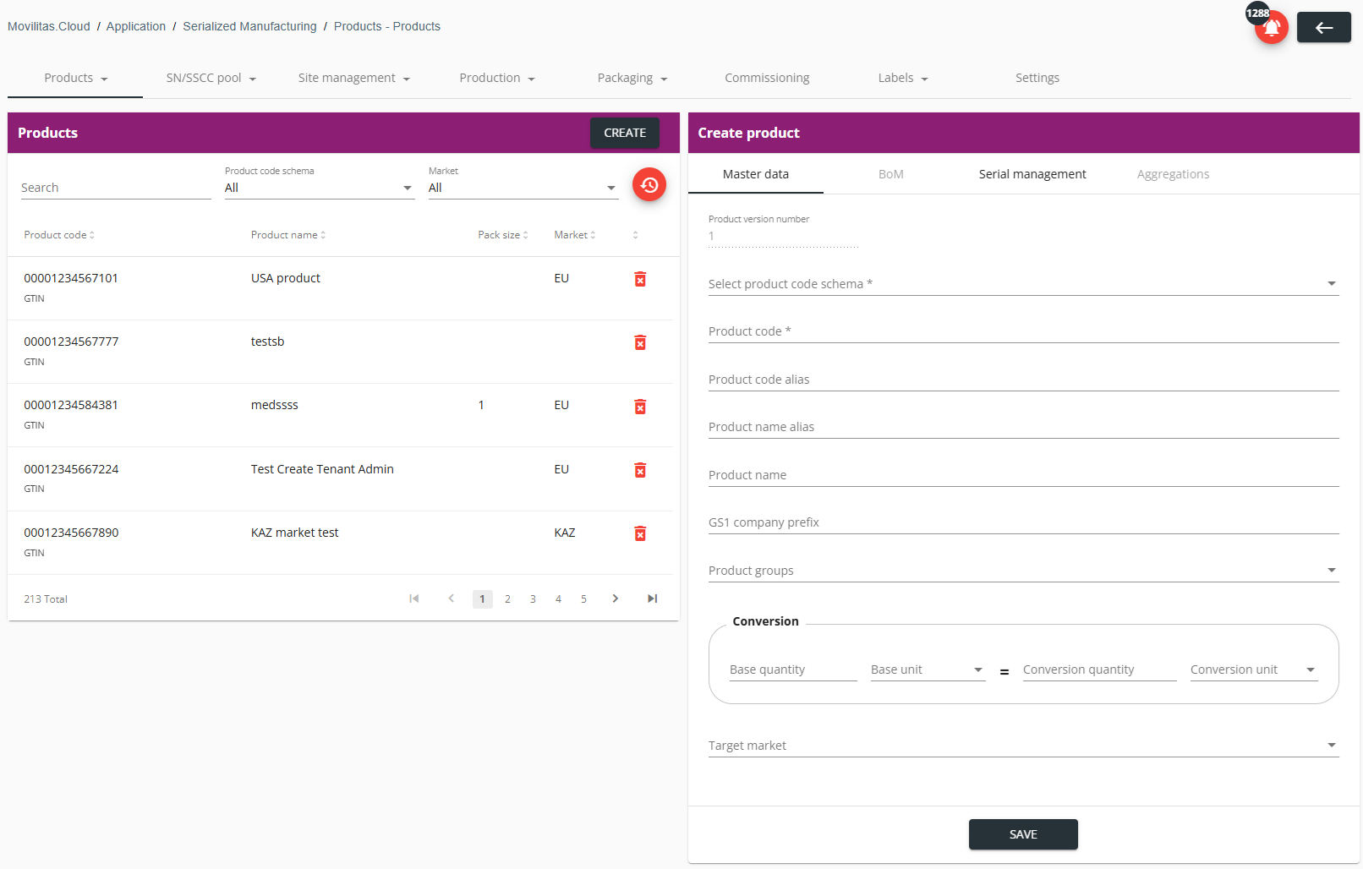Open the notifications bell with 1288 badge
Screen dimensions: 1363x869
(1271, 27)
